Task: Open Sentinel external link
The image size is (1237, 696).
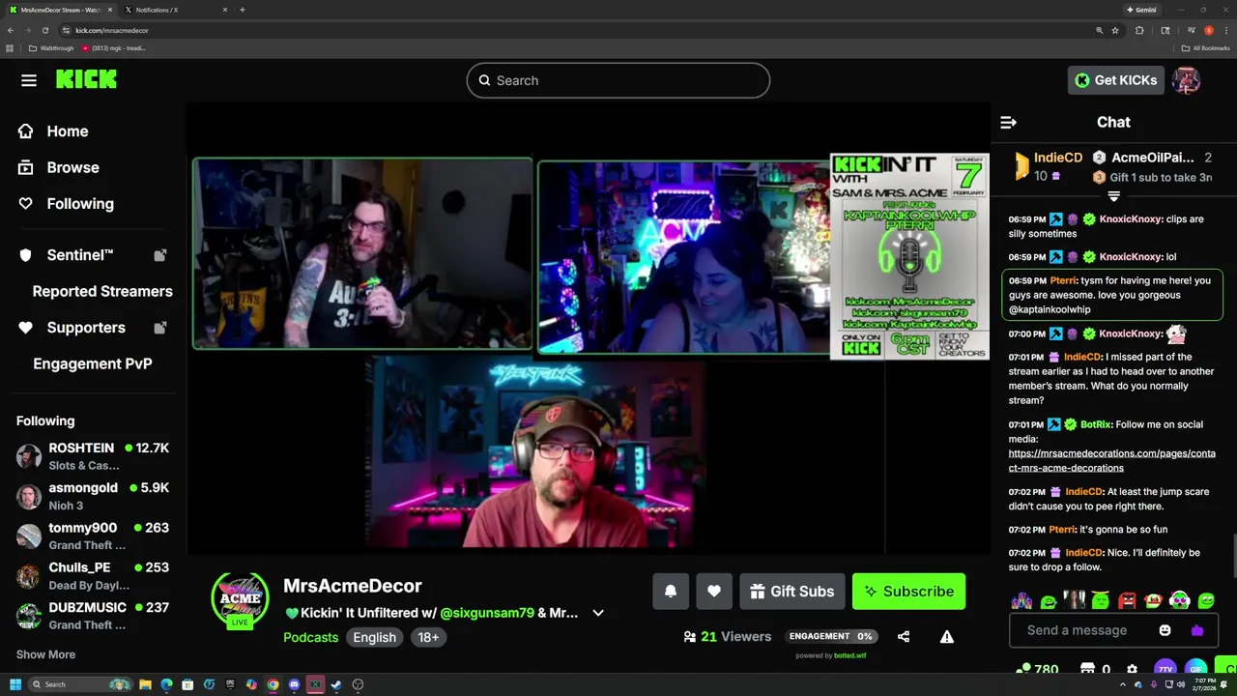Action: [93, 255]
